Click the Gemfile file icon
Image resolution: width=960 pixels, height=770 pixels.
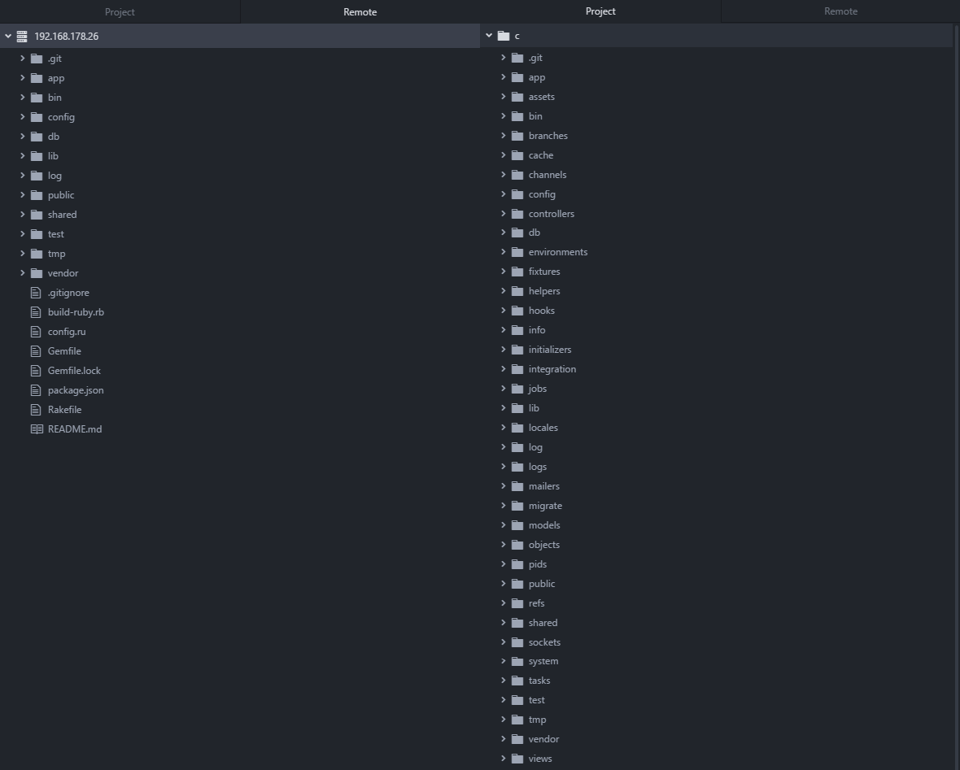click(37, 350)
